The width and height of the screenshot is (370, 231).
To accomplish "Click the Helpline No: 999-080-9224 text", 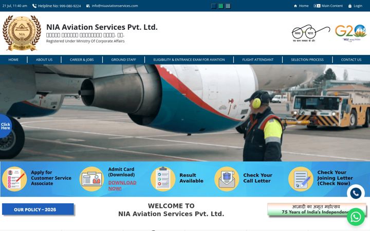I will tap(60, 6).
